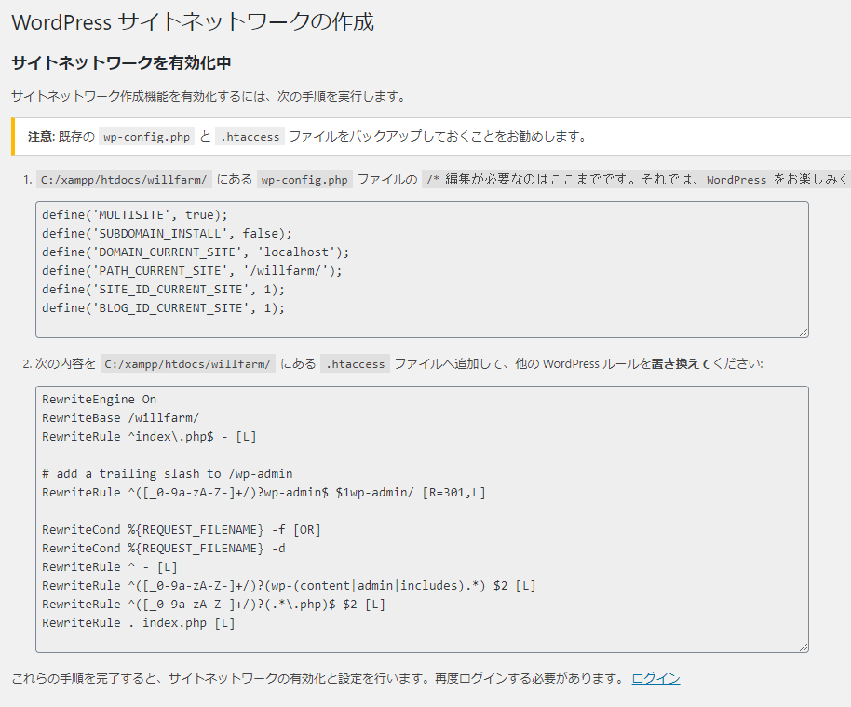Click the '# add a trailing slash' comment

click(x=168, y=473)
